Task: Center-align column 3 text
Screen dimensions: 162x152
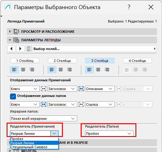Action: [98, 70]
